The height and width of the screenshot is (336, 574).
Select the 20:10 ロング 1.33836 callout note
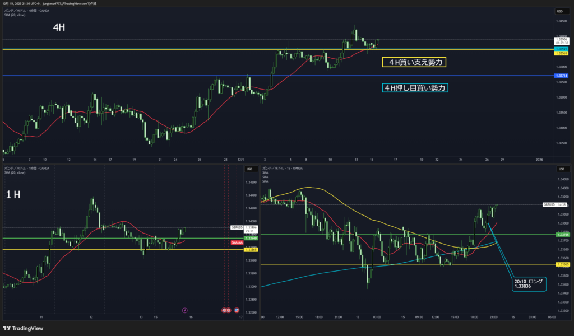529,283
